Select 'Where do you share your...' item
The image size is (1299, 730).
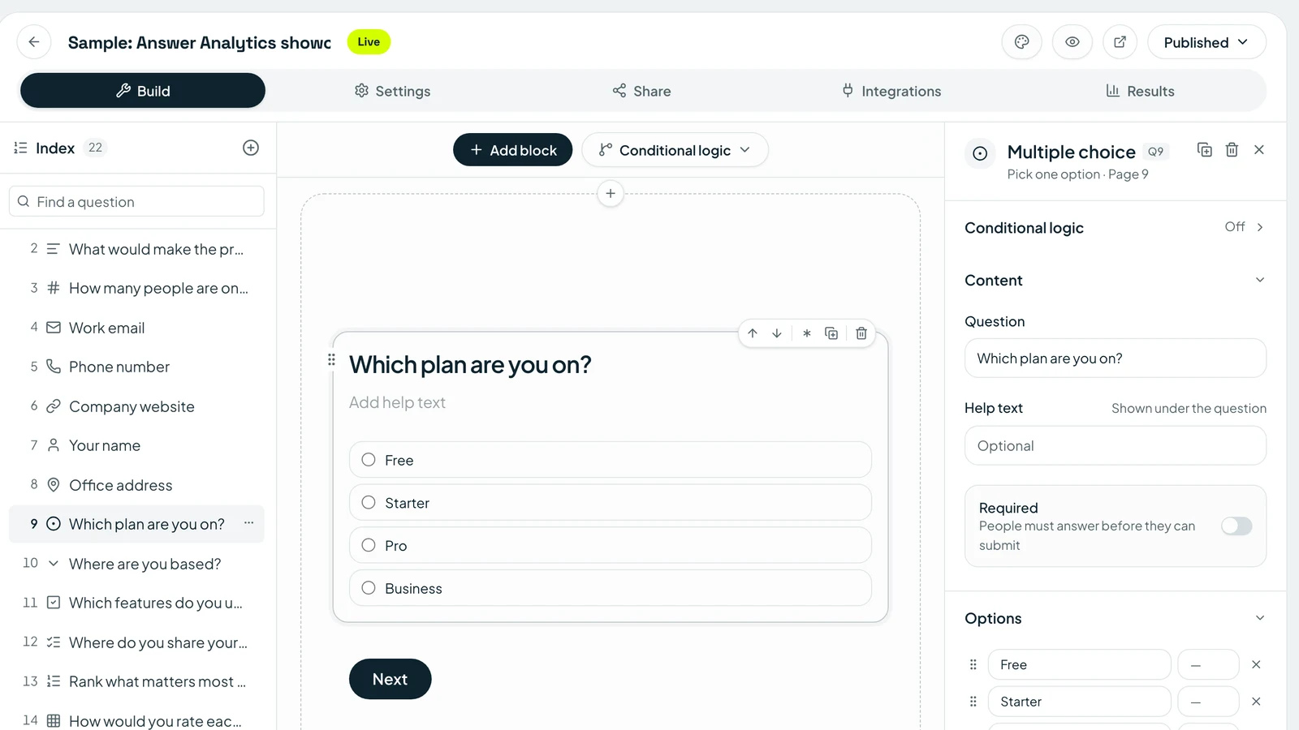(x=136, y=642)
